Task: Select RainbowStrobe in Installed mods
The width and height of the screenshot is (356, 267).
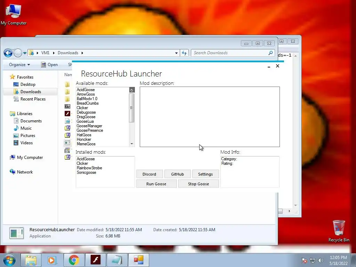Action: pyautogui.click(x=89, y=168)
